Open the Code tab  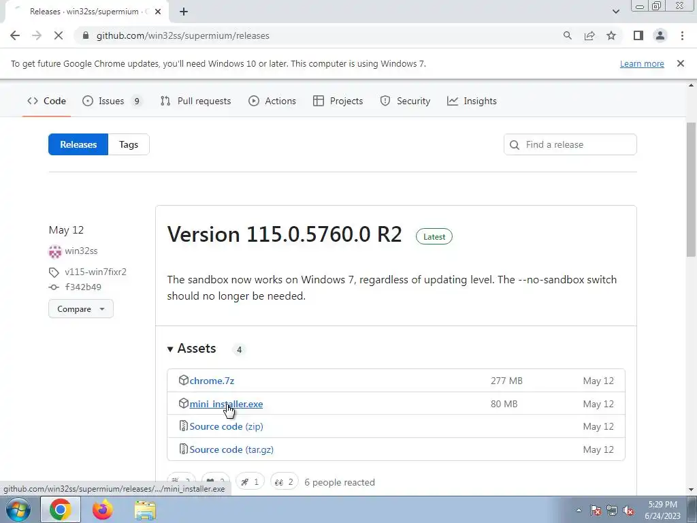tap(47, 101)
